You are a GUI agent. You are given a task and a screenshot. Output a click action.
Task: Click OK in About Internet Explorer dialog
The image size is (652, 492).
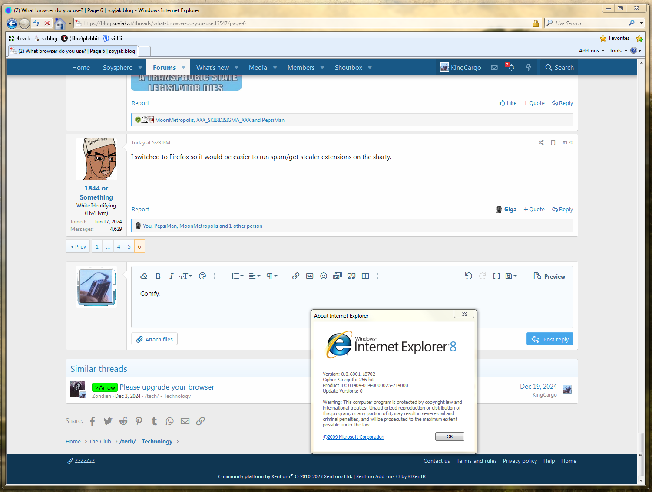coord(450,436)
